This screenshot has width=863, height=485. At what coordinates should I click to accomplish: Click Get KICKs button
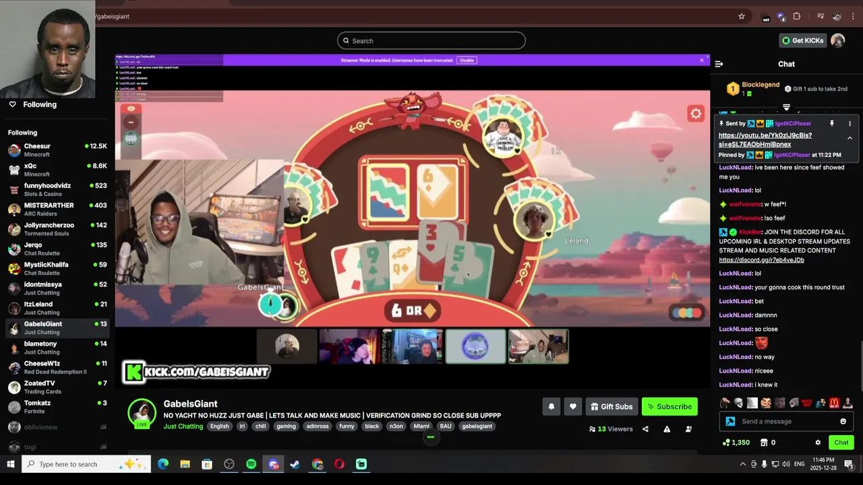(x=802, y=40)
